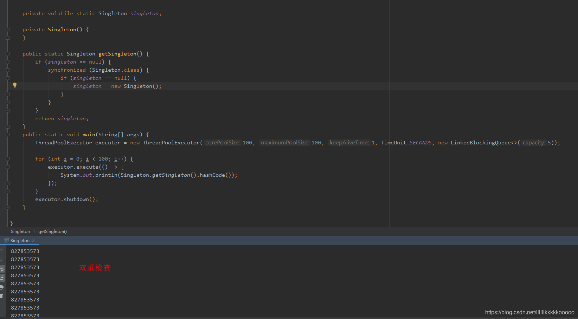Click the down-arrow icon in the run console toolbar
The width and height of the screenshot is (578, 319).
click(x=1, y=259)
